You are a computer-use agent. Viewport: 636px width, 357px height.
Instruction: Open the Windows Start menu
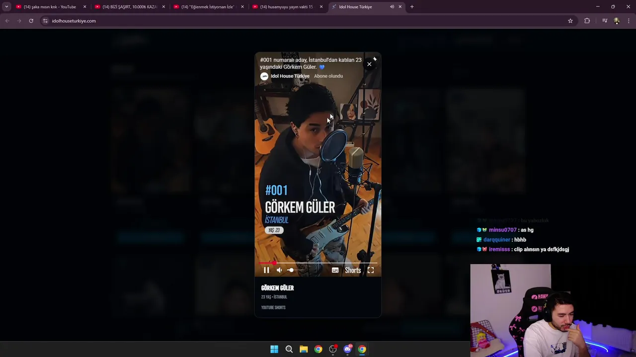274,349
